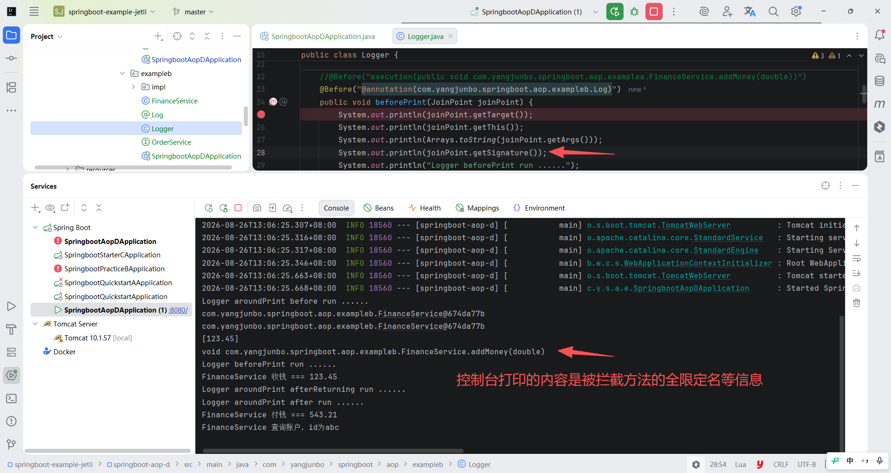The height and width of the screenshot is (473, 891).
Task: Open Search Everywhere magnifier icon
Action: coord(773,12)
